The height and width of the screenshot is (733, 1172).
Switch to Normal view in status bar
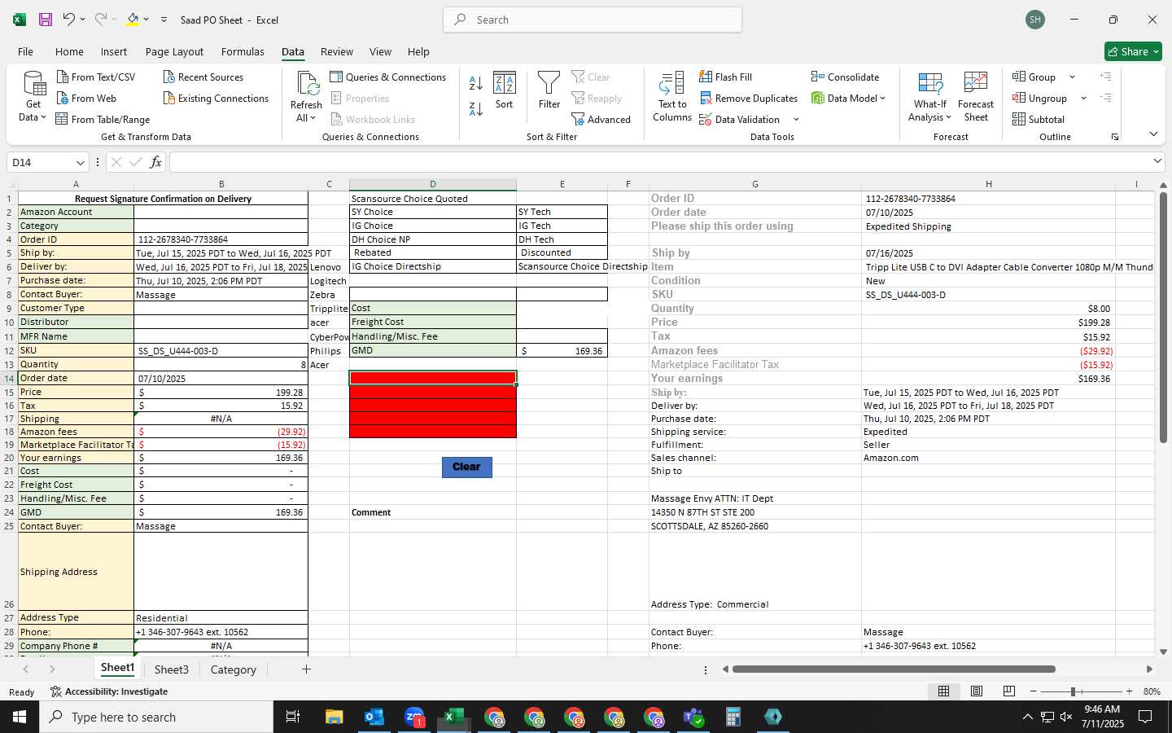pyautogui.click(x=944, y=691)
